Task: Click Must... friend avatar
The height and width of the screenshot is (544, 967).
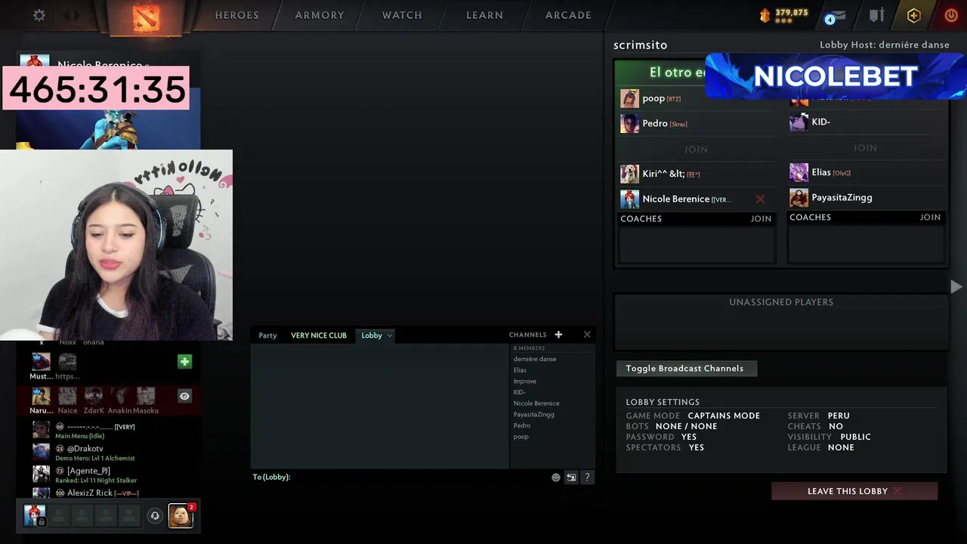Action: [41, 362]
